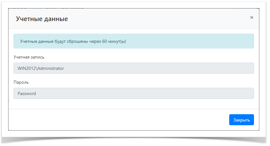
Task: Click the Учетная запись input field
Action: [133, 68]
